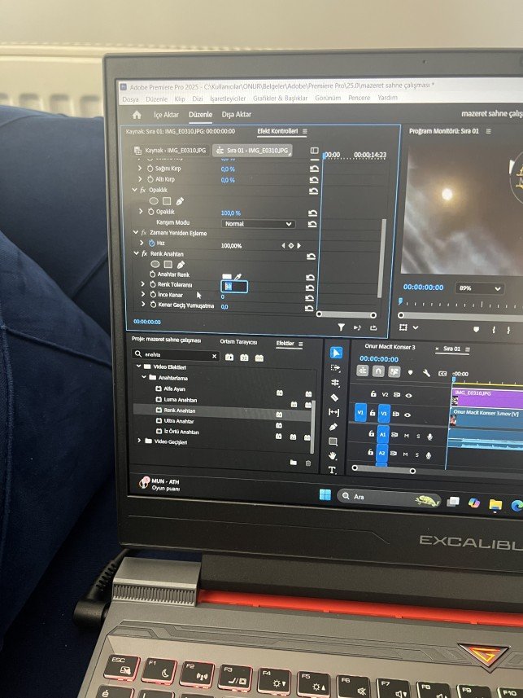Select the Razor tool in tools panel
523x698 pixels.
click(334, 397)
